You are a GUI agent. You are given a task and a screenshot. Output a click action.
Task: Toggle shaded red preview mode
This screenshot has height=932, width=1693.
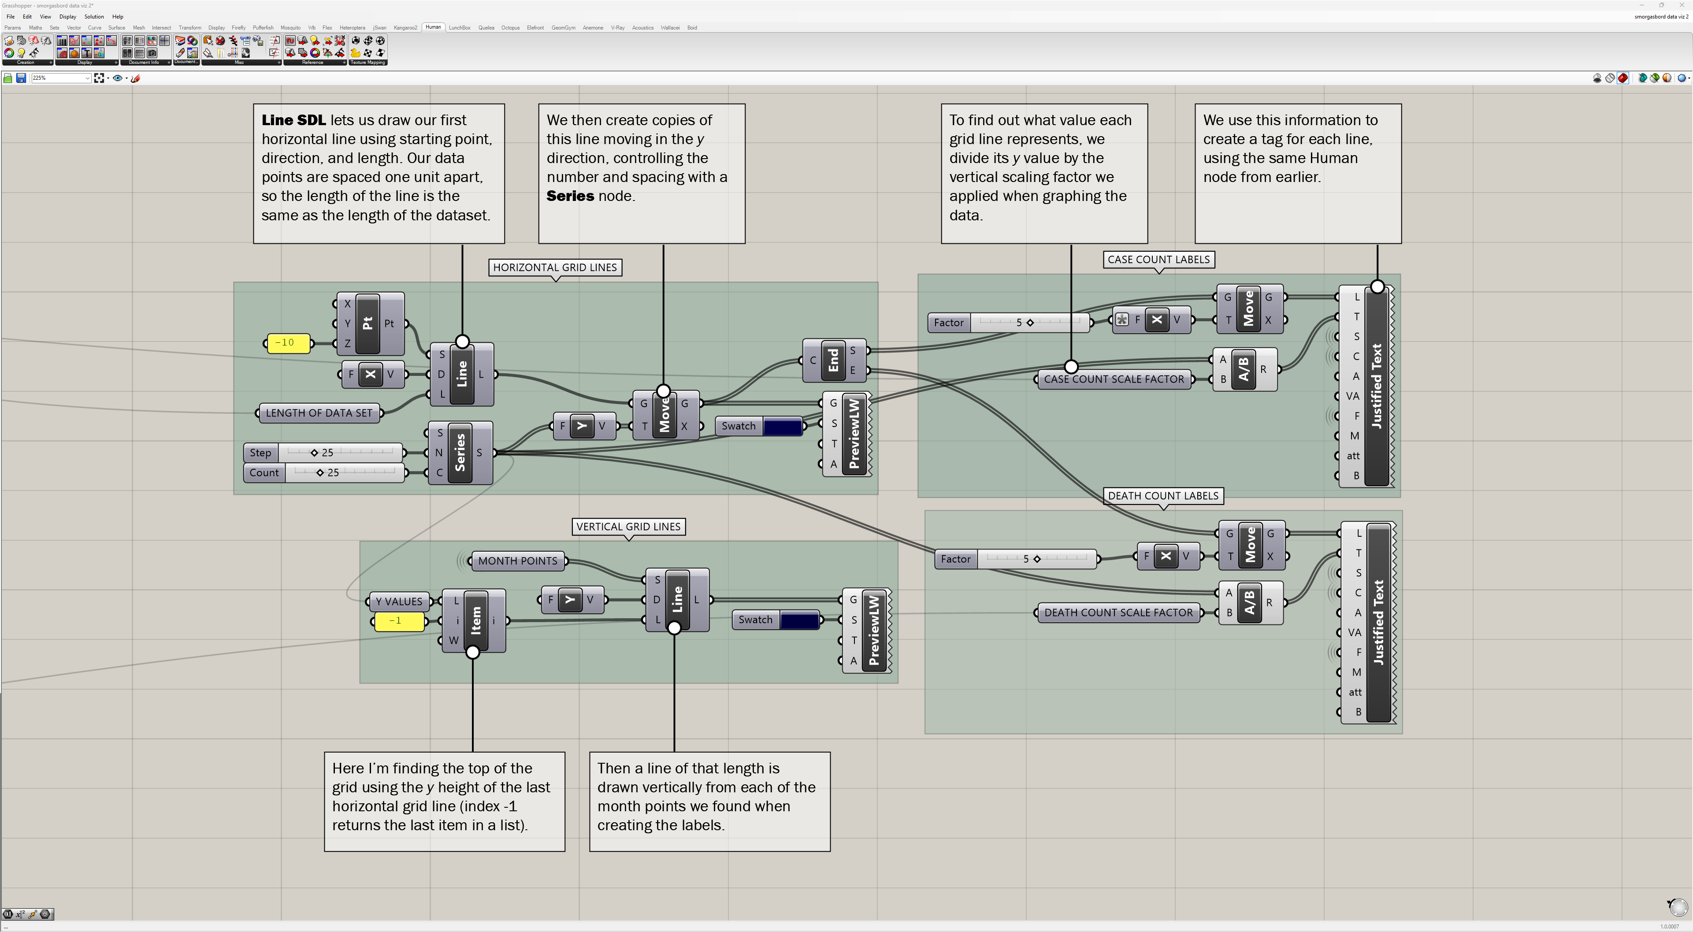tap(1622, 78)
